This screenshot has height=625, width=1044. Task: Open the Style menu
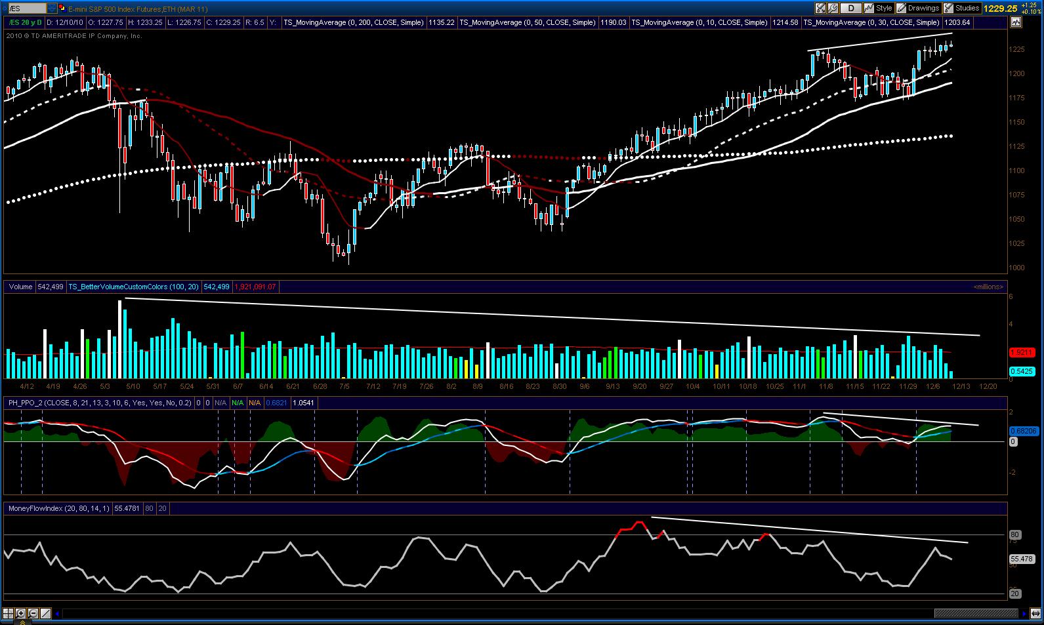(879, 9)
